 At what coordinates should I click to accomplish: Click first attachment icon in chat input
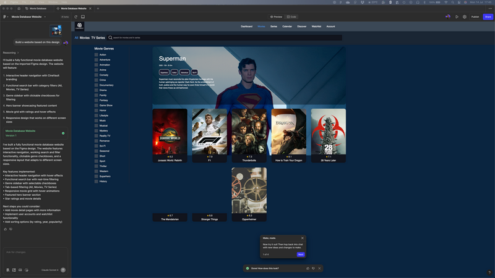(x=8, y=270)
